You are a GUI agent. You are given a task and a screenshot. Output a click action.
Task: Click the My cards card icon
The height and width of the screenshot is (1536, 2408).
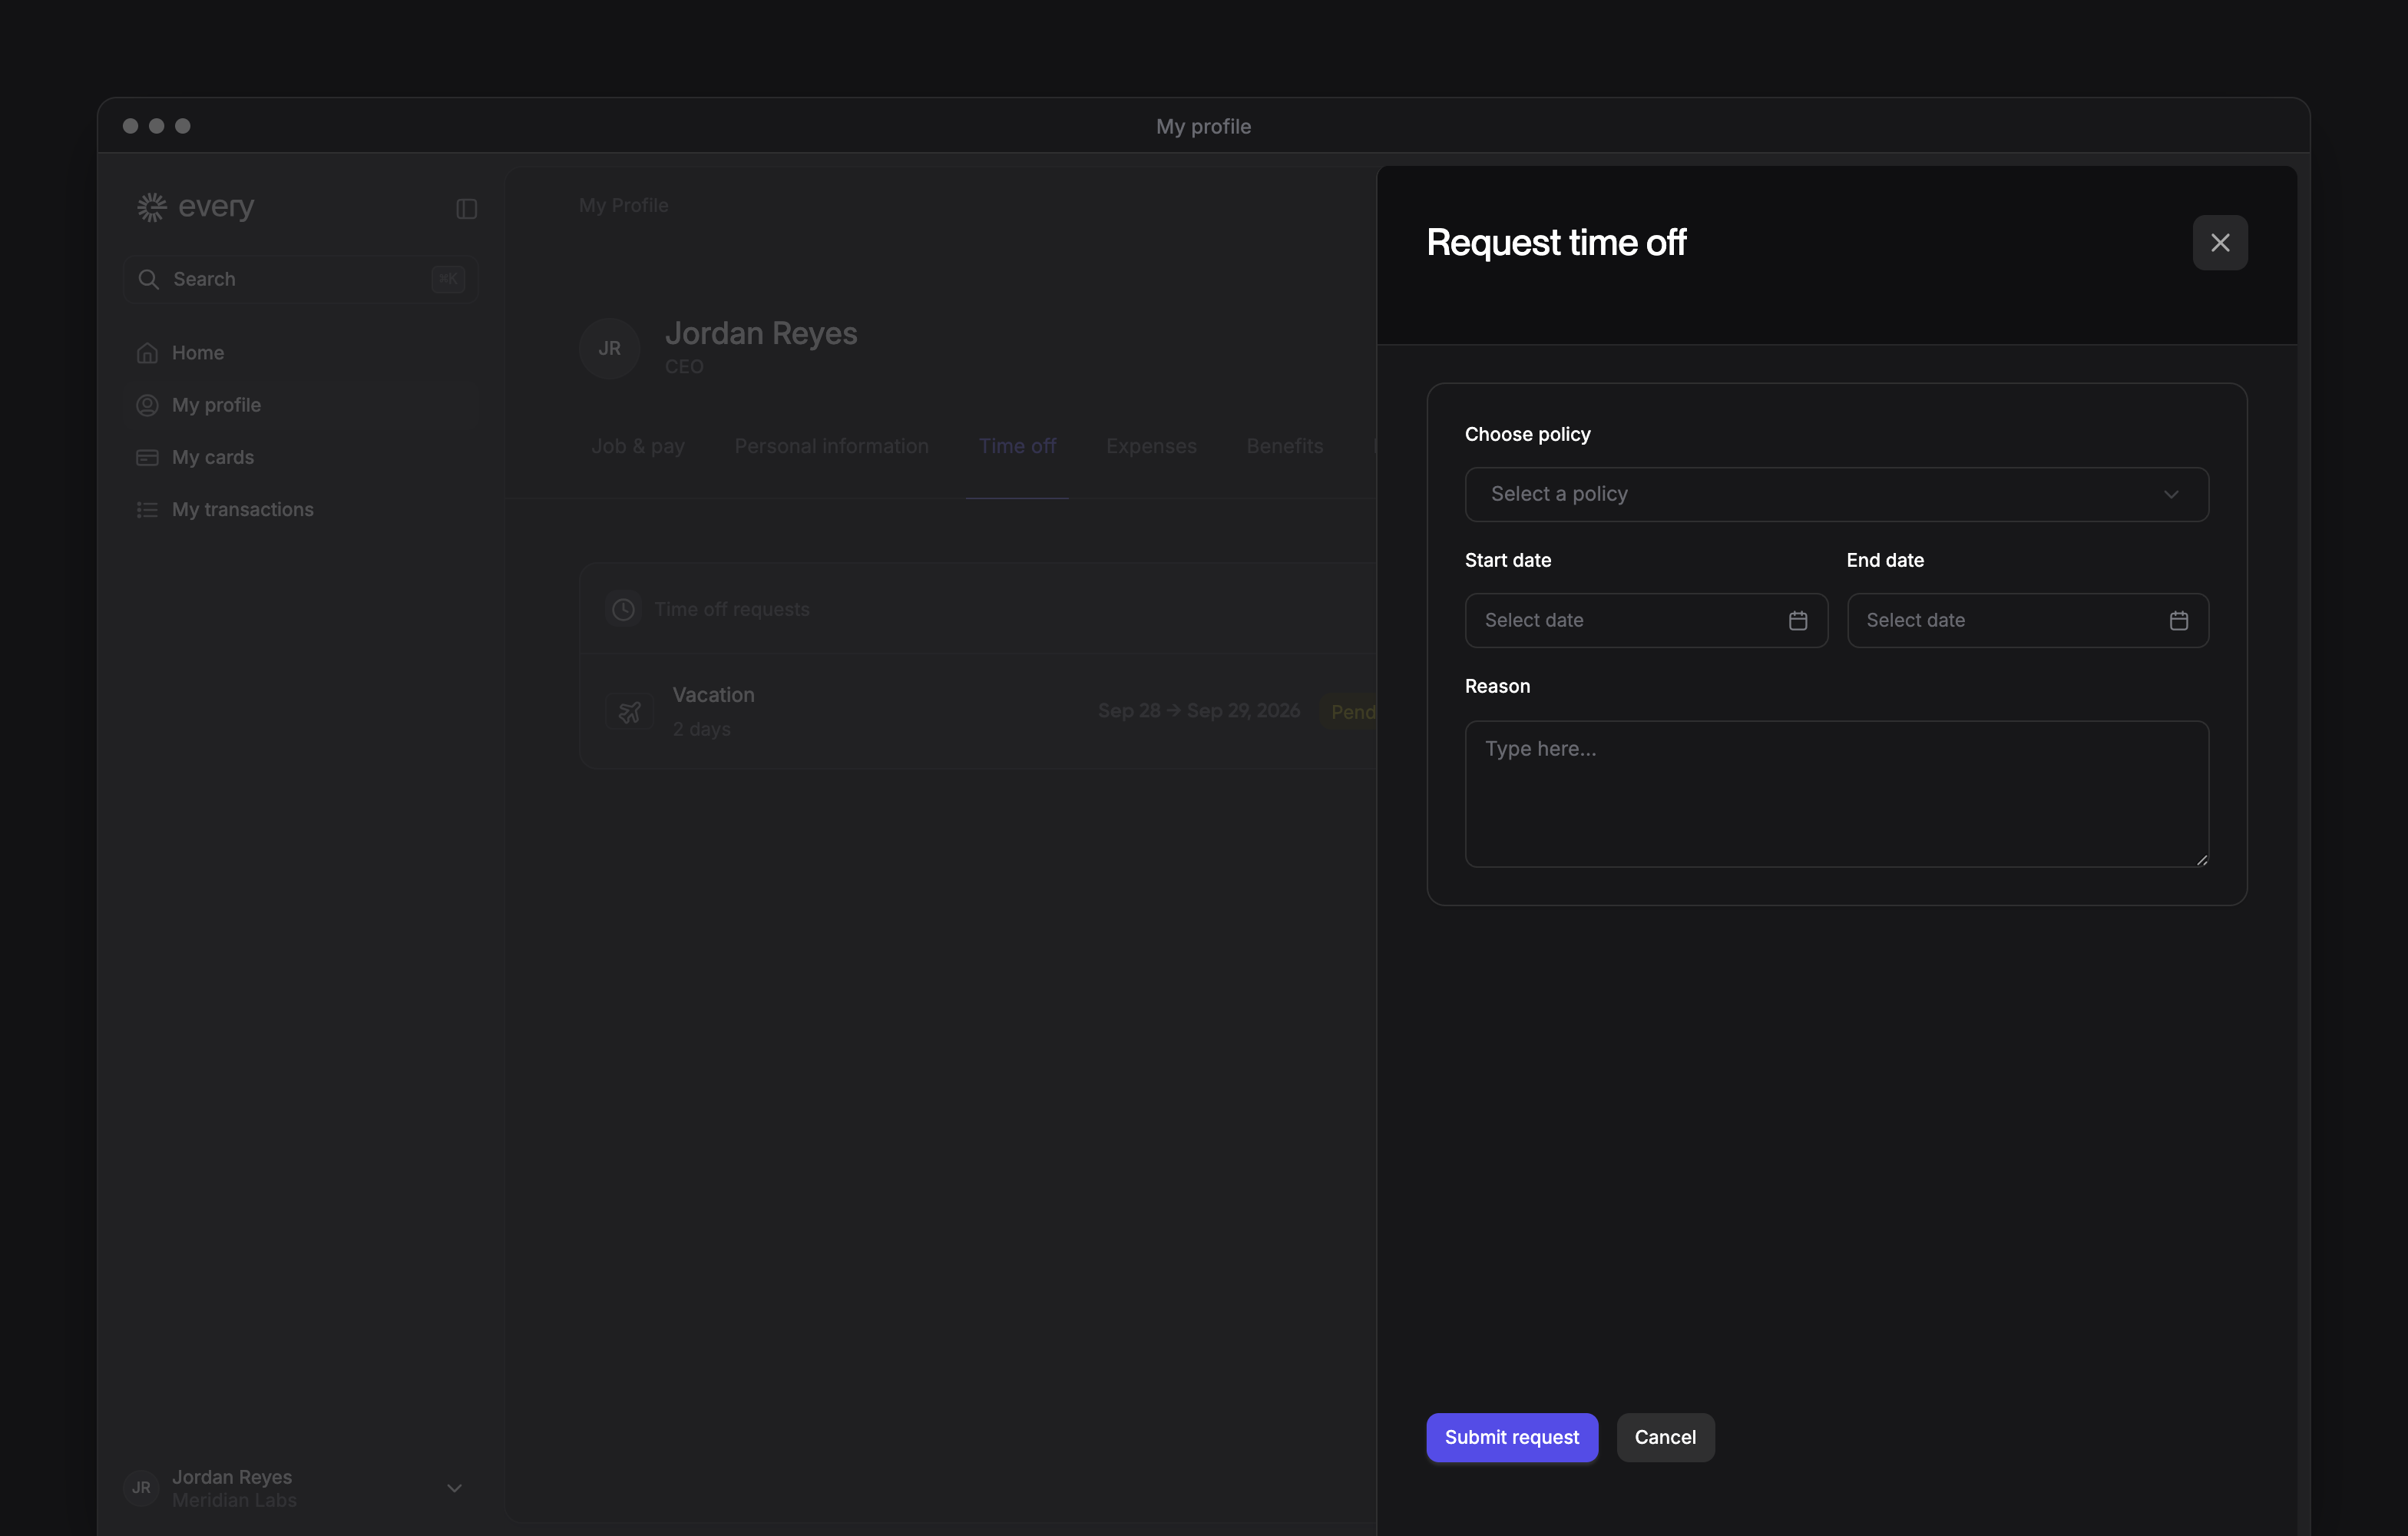pos(147,457)
